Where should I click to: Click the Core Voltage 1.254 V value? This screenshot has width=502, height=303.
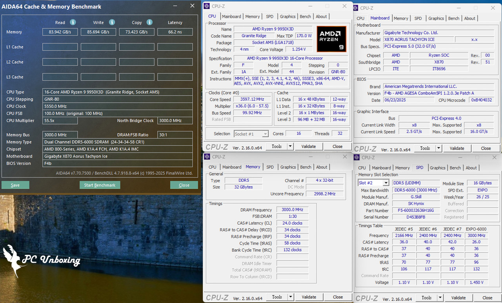[298, 49]
